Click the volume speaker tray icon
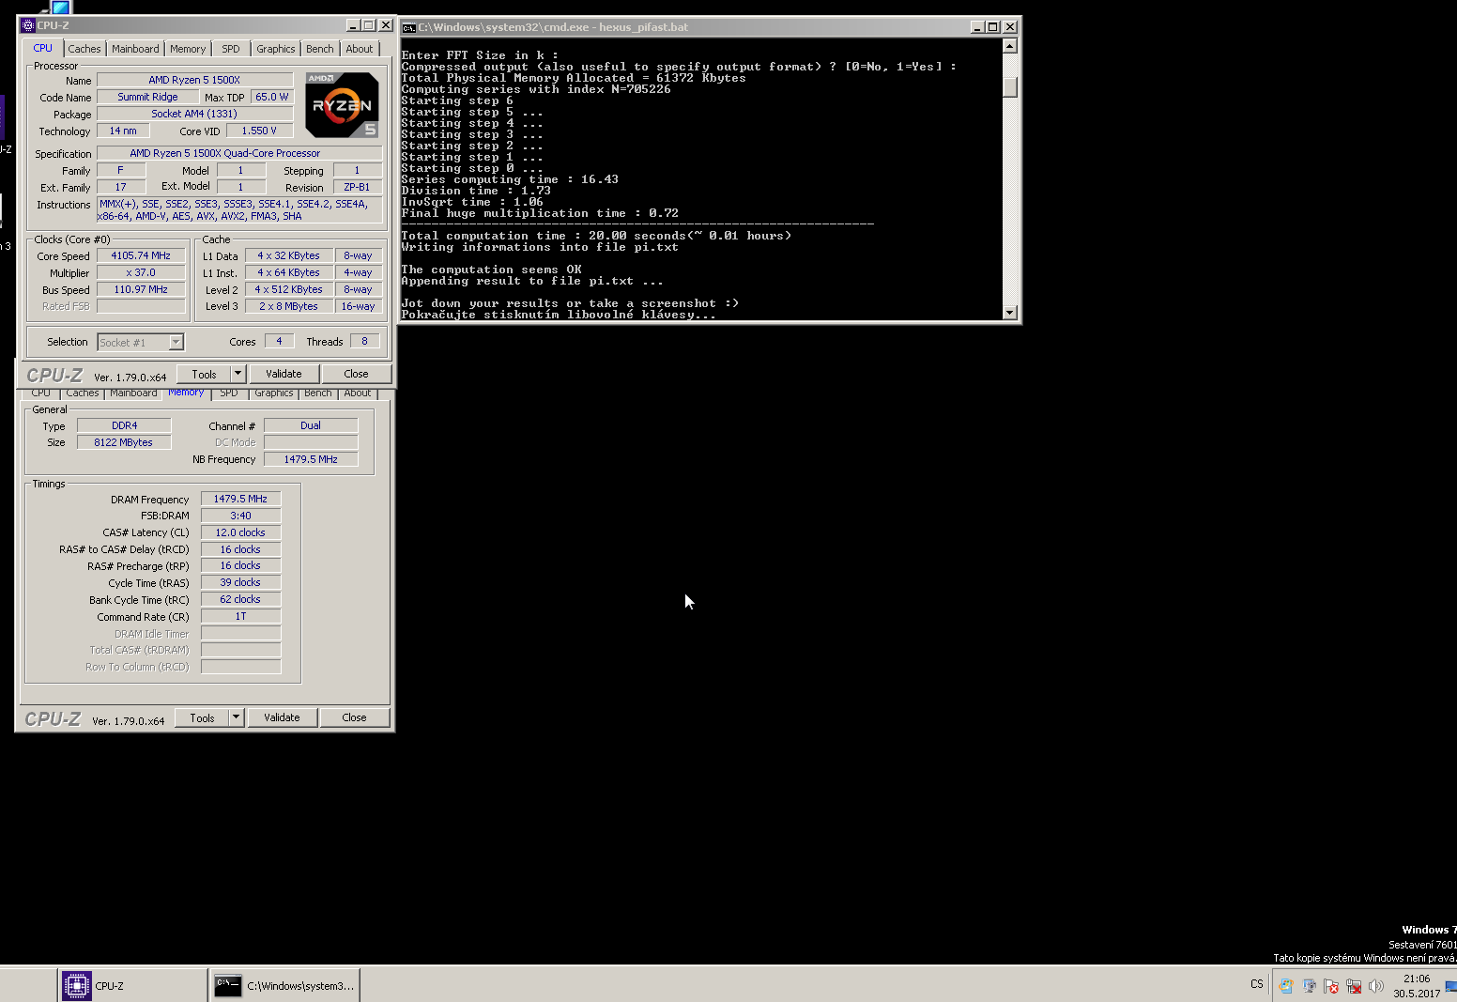The image size is (1457, 1002). 1376,986
